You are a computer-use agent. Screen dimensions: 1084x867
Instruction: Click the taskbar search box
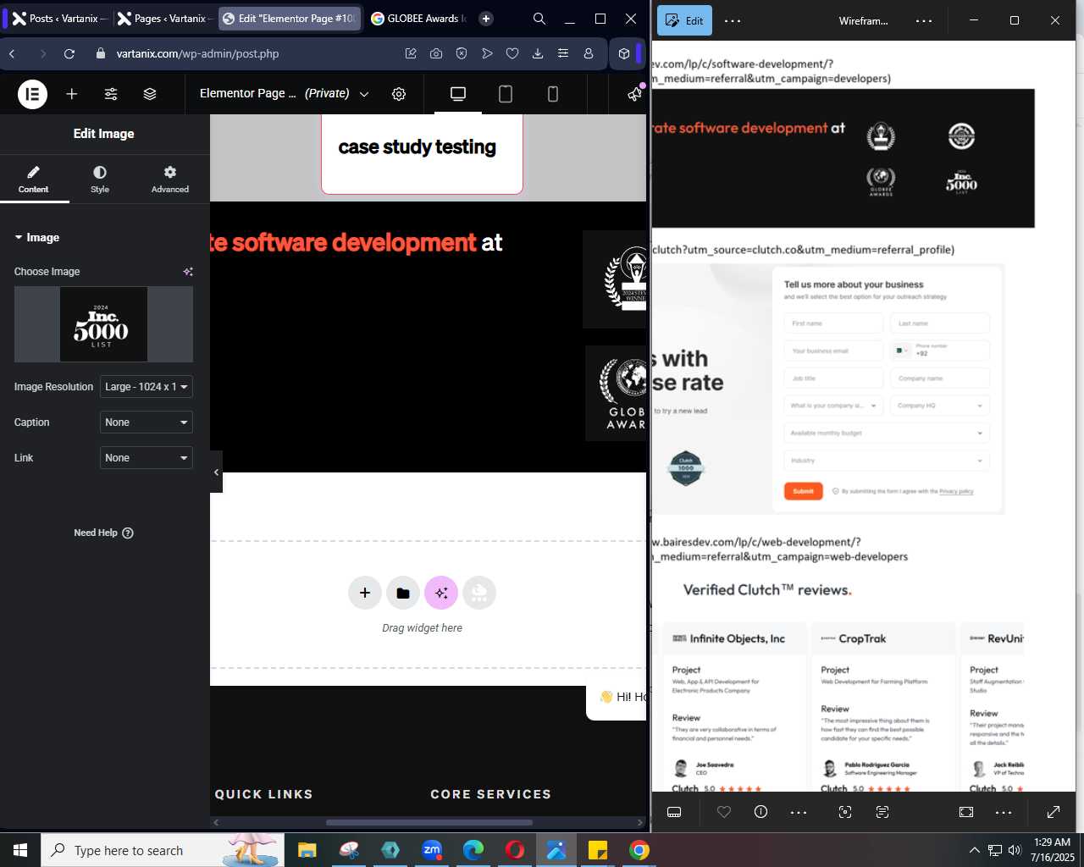tap(163, 850)
